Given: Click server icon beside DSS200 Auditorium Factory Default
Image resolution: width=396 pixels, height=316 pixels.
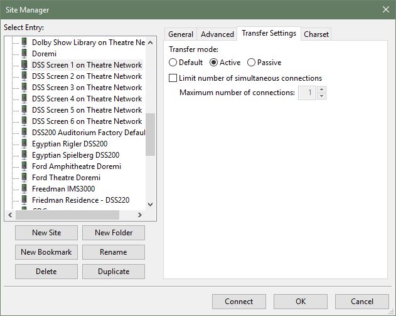Looking at the screenshot, I should (24, 133).
